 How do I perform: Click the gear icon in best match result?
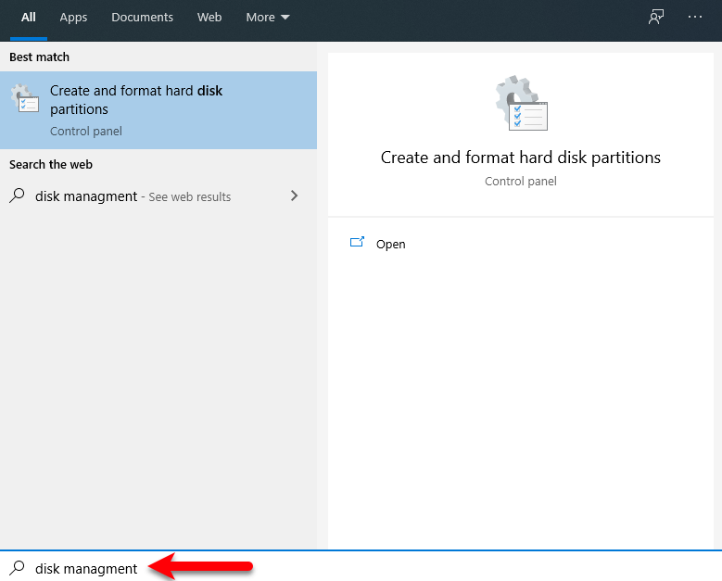coord(25,98)
